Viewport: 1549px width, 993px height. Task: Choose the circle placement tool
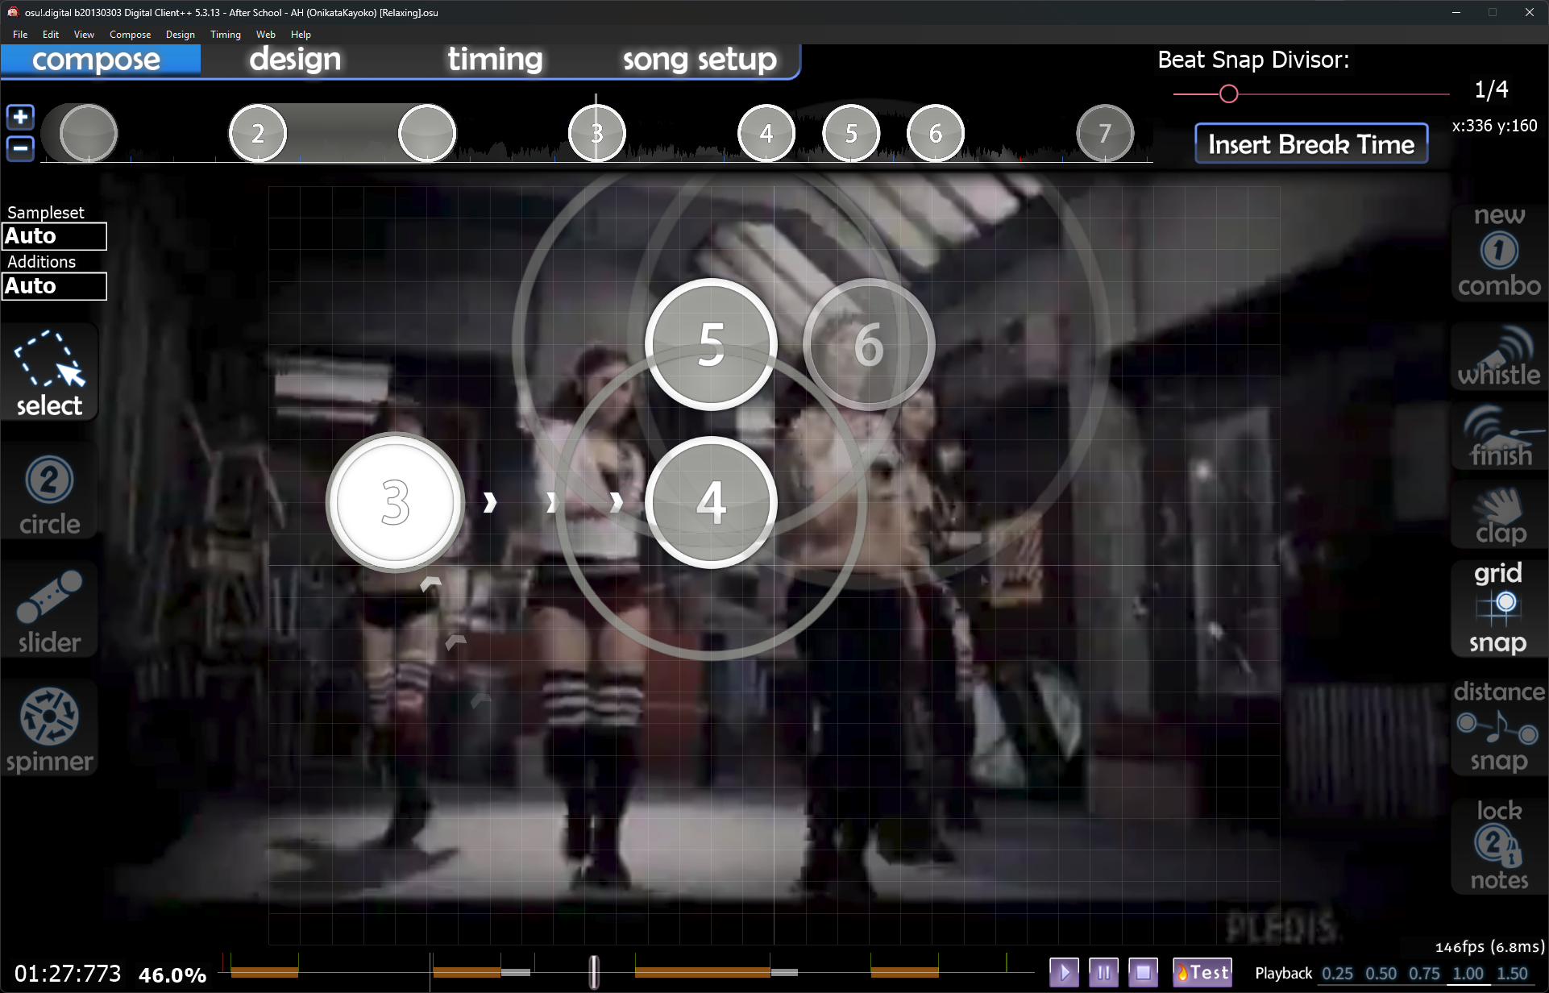coord(49,492)
